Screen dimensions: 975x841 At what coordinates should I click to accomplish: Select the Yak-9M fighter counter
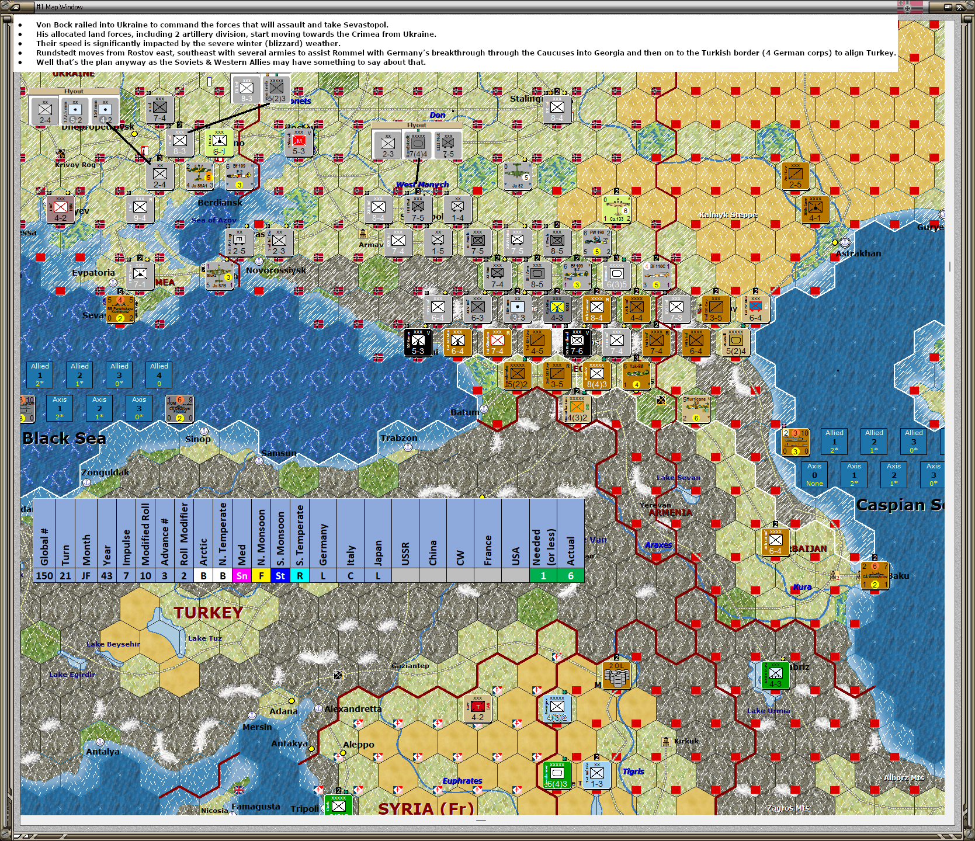pyautogui.click(x=636, y=376)
